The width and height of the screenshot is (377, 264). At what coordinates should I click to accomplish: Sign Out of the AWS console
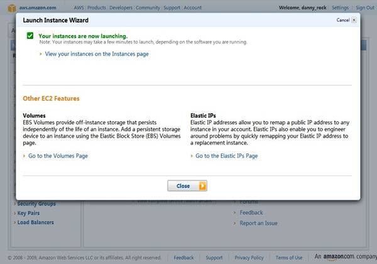[x=365, y=8]
